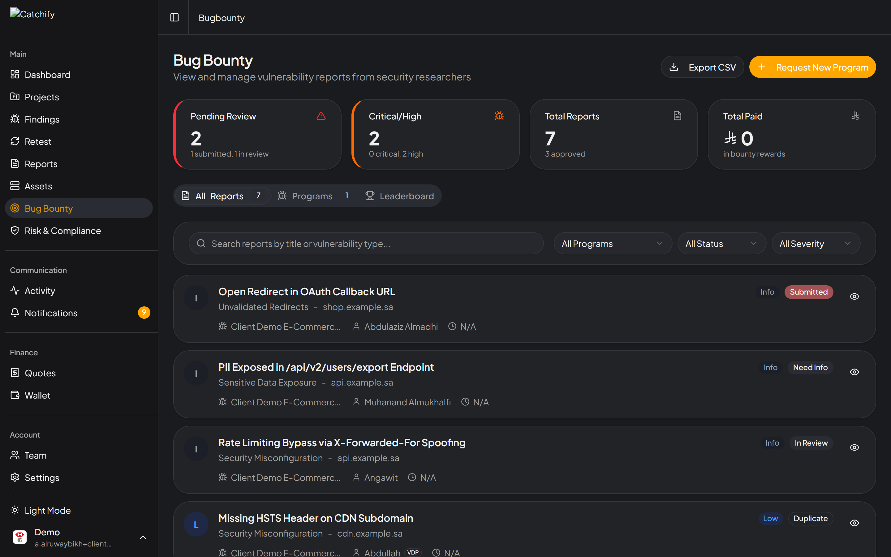Collapse the Demo account menu chevron

pyautogui.click(x=143, y=537)
